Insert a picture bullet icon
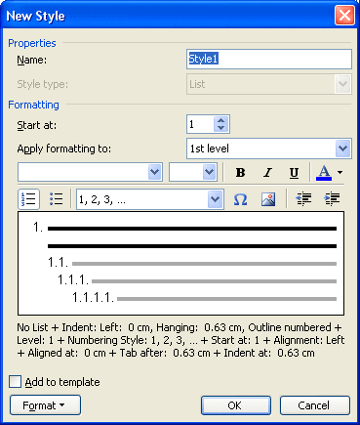Viewport: 360px width, 425px height. tap(268, 199)
